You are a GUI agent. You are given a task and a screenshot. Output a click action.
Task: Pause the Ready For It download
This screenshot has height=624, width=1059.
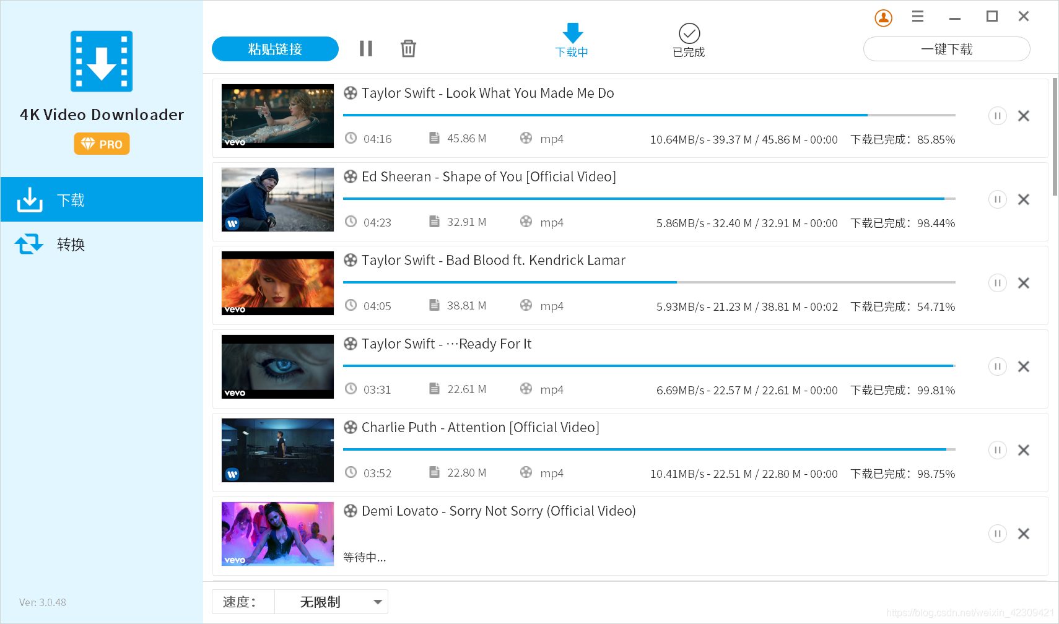pyautogui.click(x=997, y=366)
